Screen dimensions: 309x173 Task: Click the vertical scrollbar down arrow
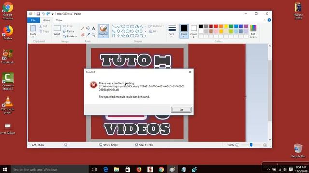(x=270, y=140)
